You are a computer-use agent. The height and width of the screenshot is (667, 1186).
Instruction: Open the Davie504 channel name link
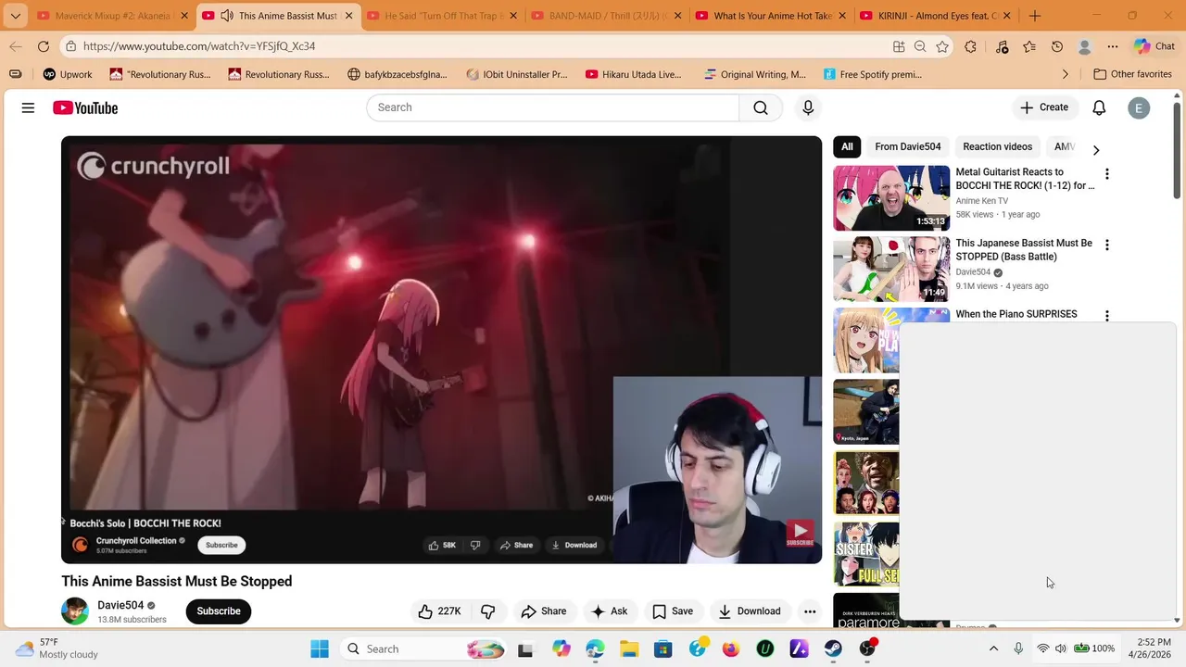(x=120, y=605)
